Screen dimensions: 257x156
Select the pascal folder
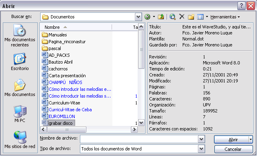pos(51,48)
